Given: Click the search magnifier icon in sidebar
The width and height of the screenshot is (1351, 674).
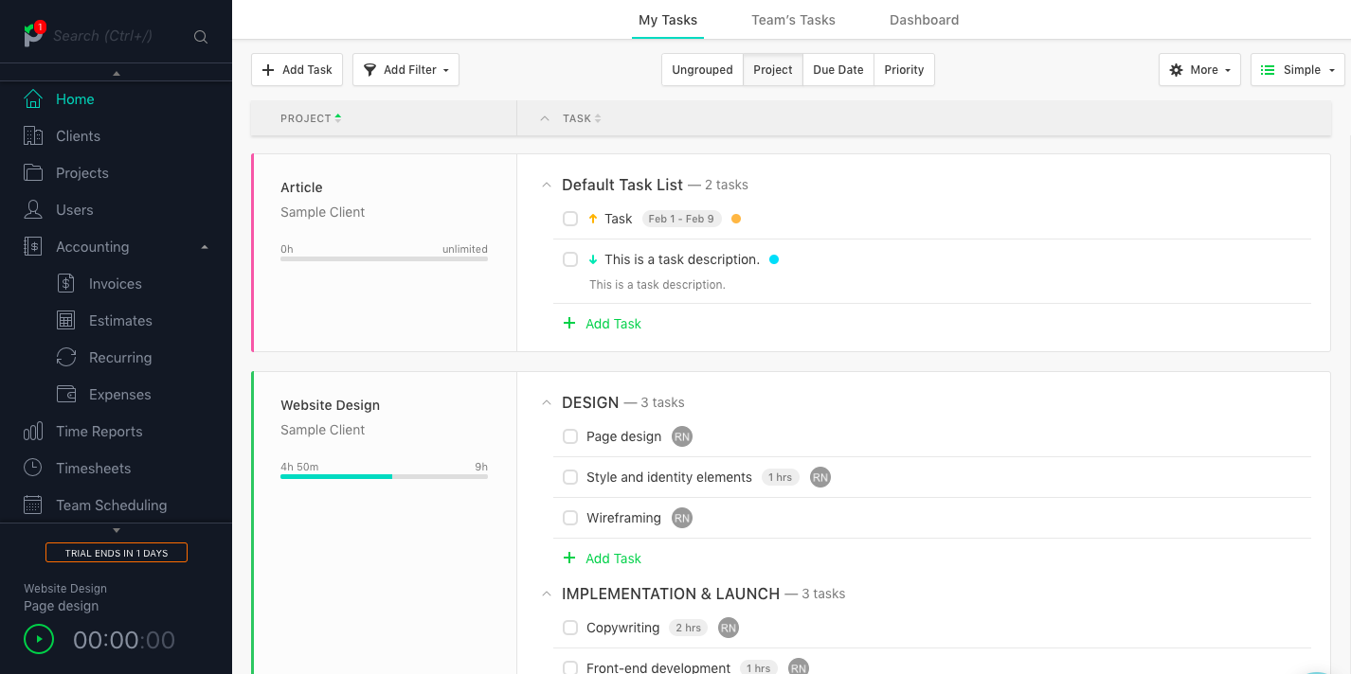Looking at the screenshot, I should [x=201, y=36].
